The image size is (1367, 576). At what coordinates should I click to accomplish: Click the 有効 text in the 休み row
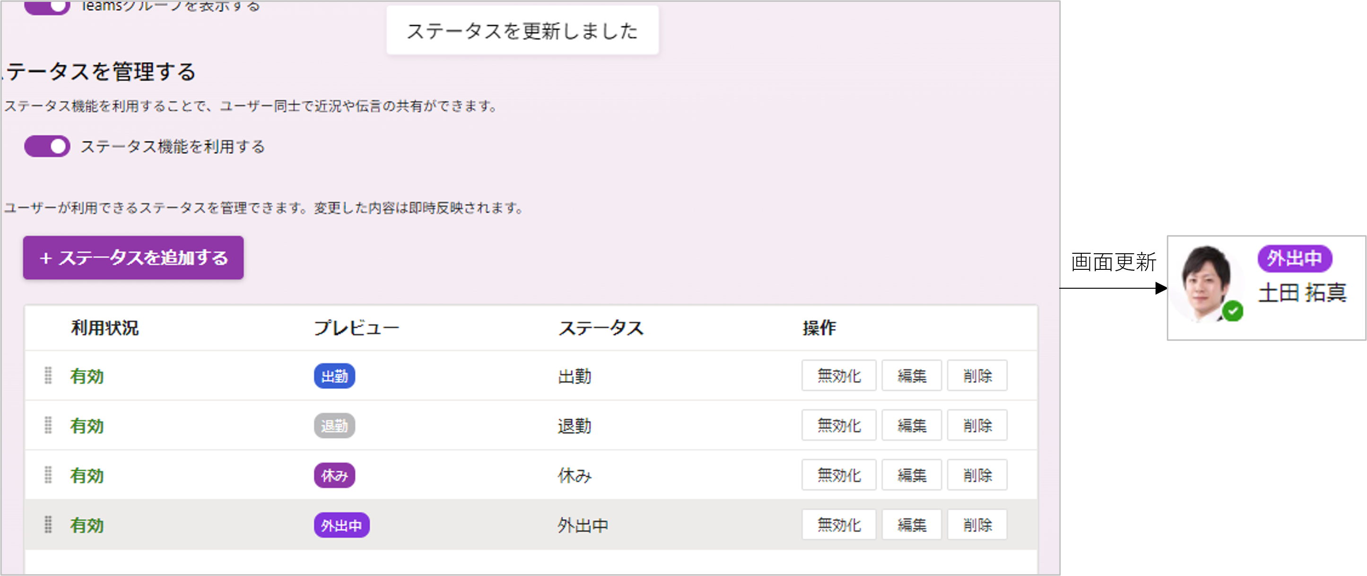click(x=87, y=476)
